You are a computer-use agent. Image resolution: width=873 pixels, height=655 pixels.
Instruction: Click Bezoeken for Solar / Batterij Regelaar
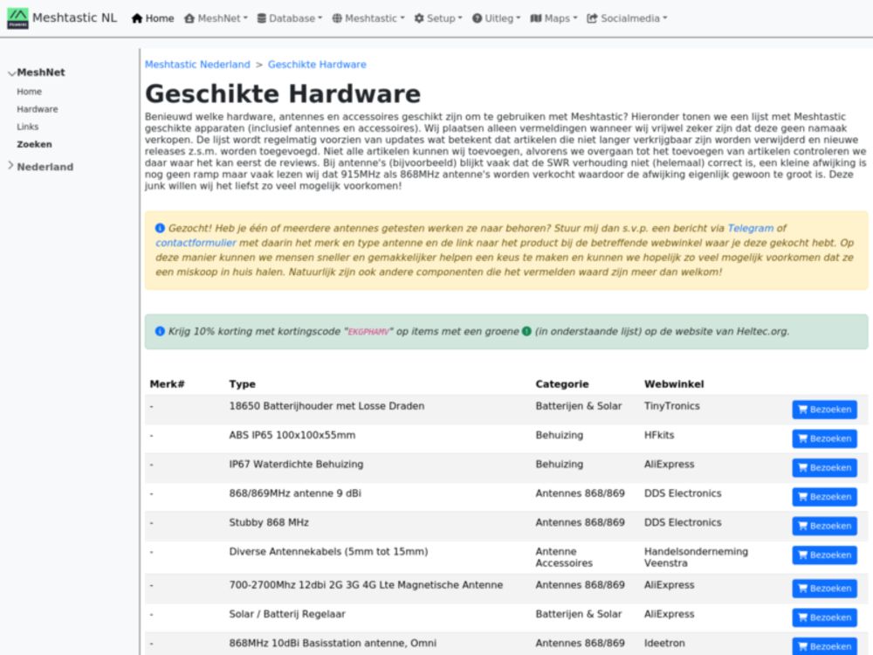point(825,617)
